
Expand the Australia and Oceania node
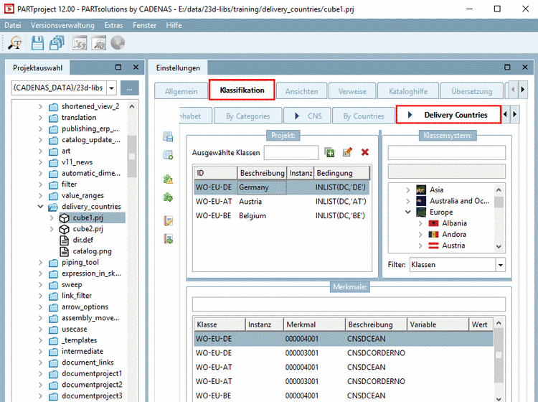point(408,201)
